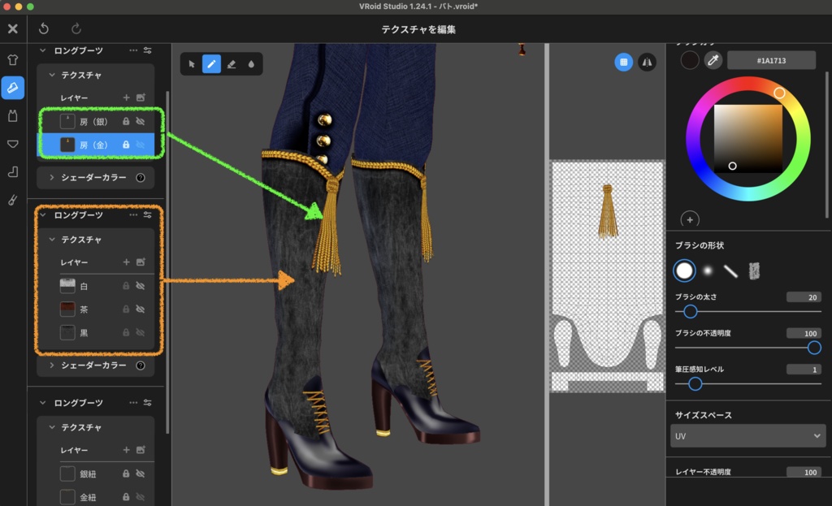Image resolution: width=832 pixels, height=506 pixels.
Task: Open the accessories brush category in sidebar
Action: click(x=13, y=200)
